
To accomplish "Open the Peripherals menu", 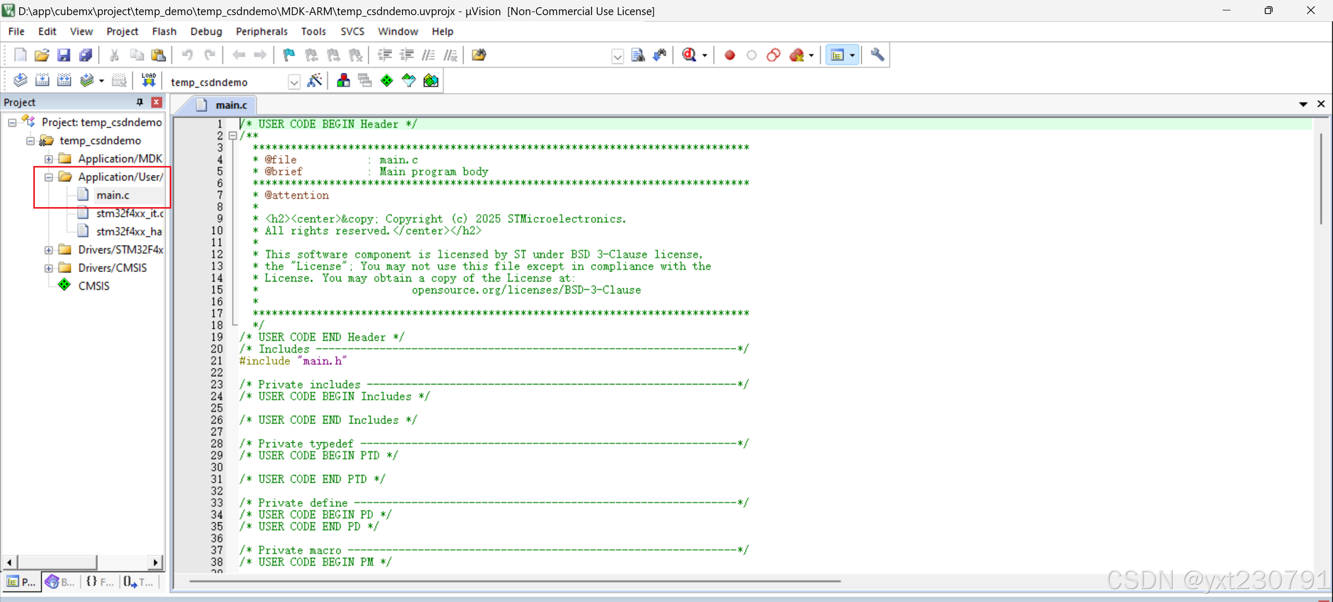I will coord(261,31).
